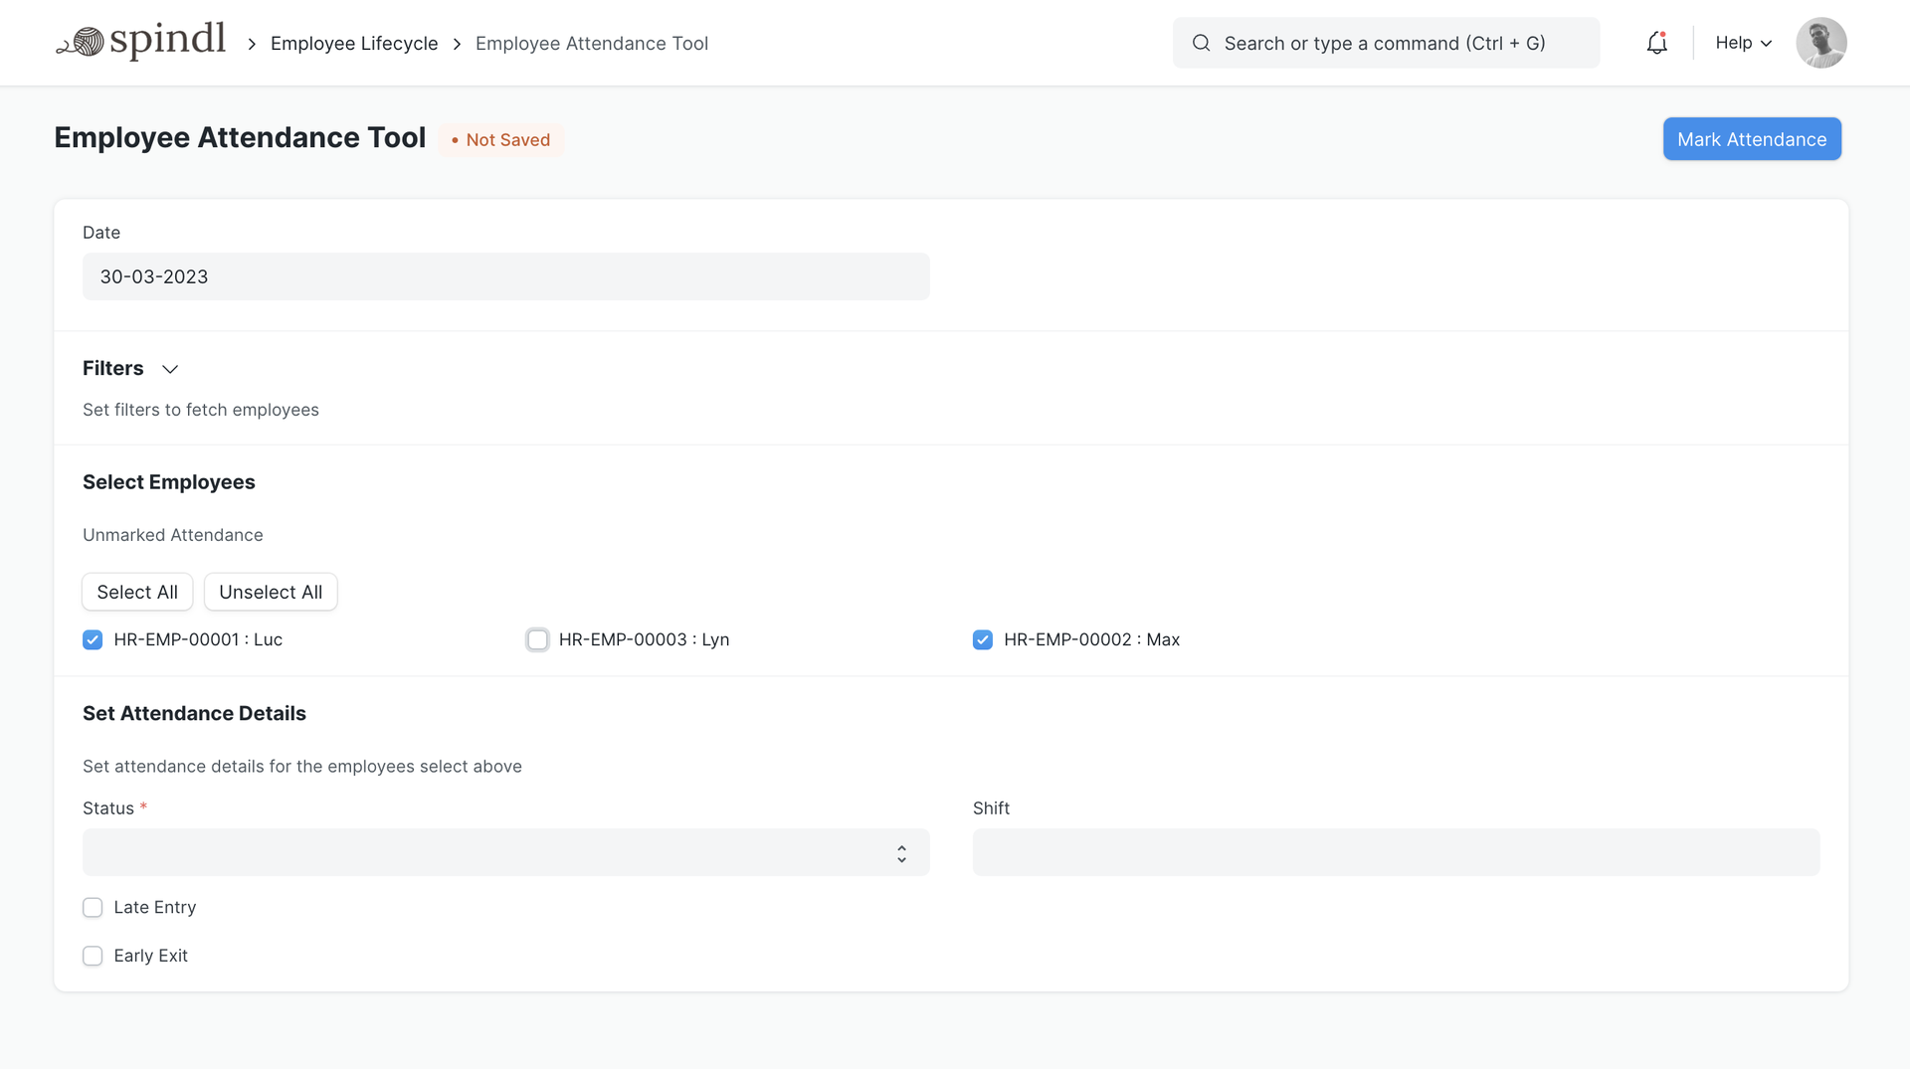
Task: Enable the Early Exit checkbox
Action: (x=93, y=956)
